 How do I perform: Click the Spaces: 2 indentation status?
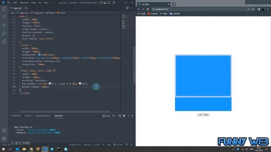click(88, 144)
